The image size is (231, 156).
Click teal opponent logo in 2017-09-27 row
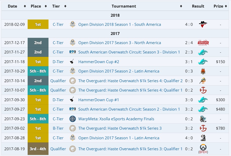[x=203, y=109]
